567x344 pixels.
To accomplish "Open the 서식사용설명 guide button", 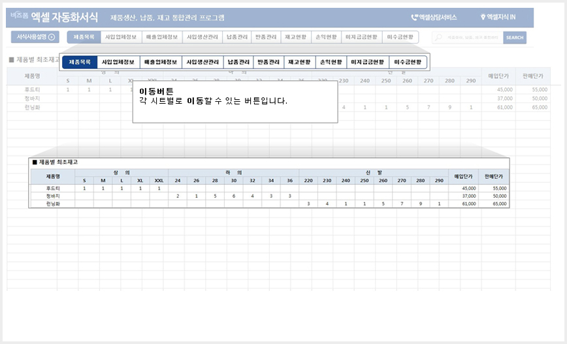I will tap(35, 37).
